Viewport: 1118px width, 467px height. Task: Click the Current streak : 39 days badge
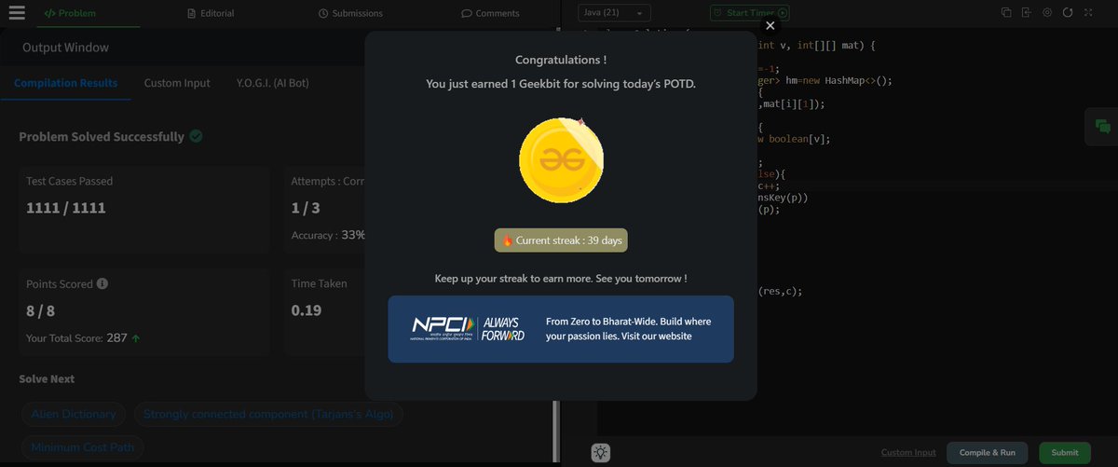pos(561,240)
